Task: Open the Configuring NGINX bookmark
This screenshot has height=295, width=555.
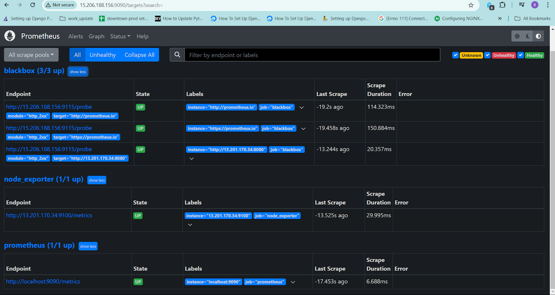Action: 459,18
